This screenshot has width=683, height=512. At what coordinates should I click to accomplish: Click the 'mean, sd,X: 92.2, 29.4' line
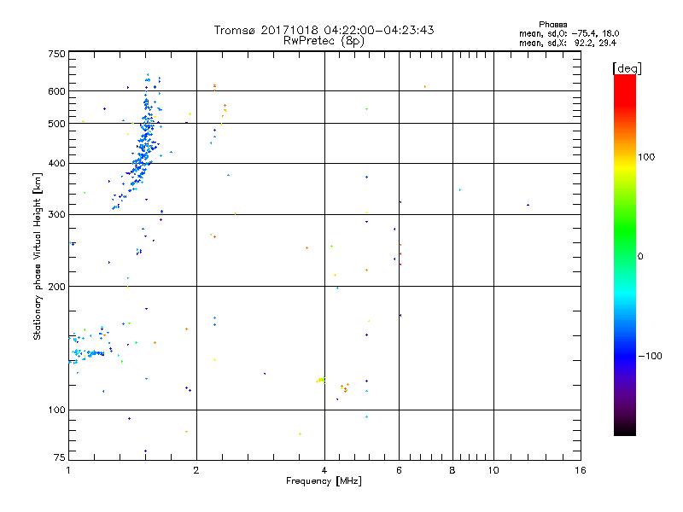(x=568, y=43)
